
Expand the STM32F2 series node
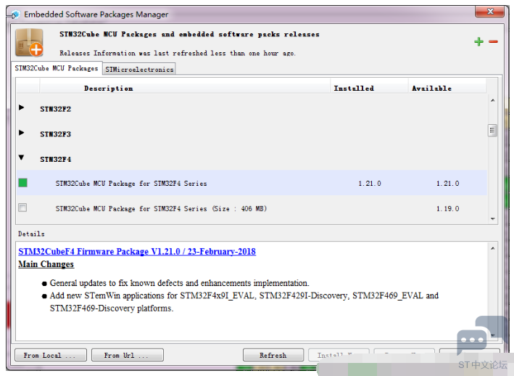22,108
